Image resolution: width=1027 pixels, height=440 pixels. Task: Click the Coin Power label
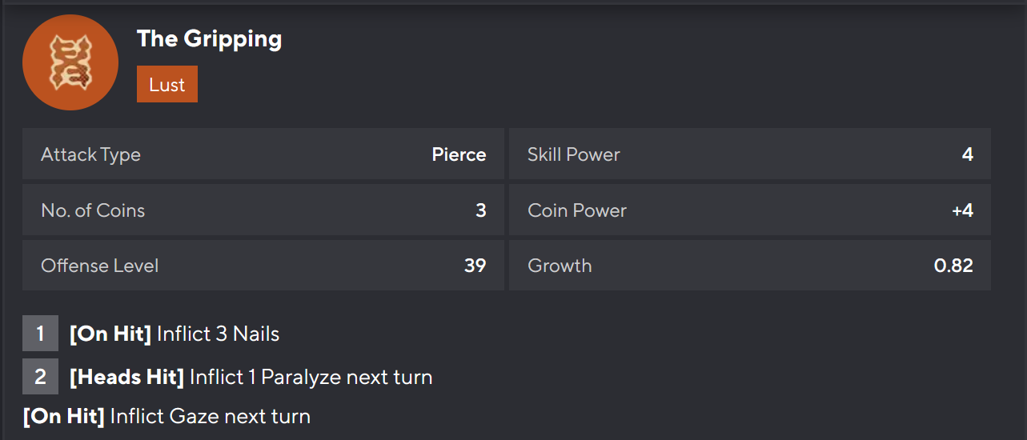(x=576, y=210)
